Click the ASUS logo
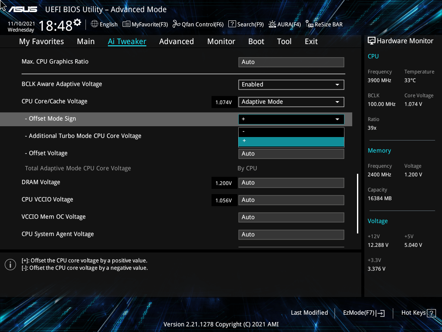Image resolution: width=442 pixels, height=332 pixels. (x=22, y=10)
